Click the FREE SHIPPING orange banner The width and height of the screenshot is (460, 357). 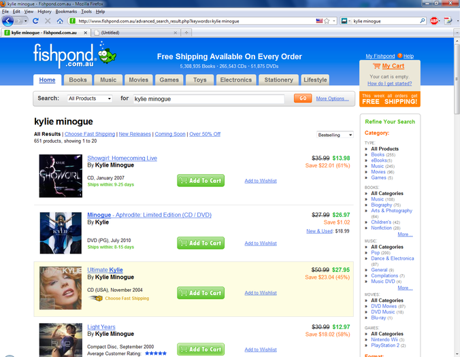[x=390, y=99]
